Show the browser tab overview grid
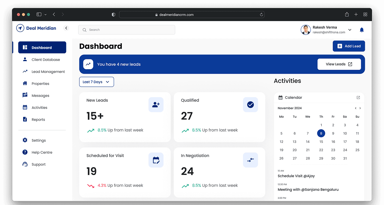384x205 pixels. [x=365, y=14]
